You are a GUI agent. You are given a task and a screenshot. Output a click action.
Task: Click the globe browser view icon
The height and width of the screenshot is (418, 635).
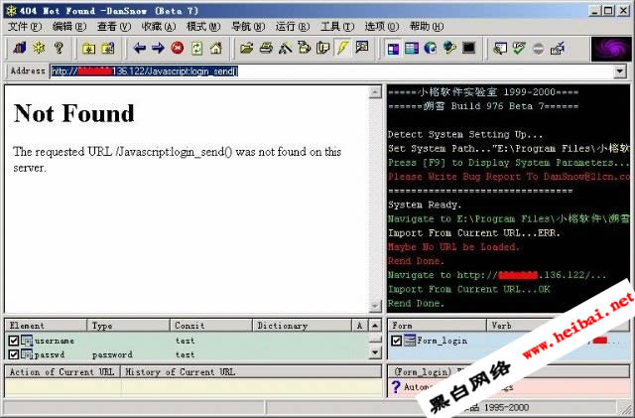[430, 49]
